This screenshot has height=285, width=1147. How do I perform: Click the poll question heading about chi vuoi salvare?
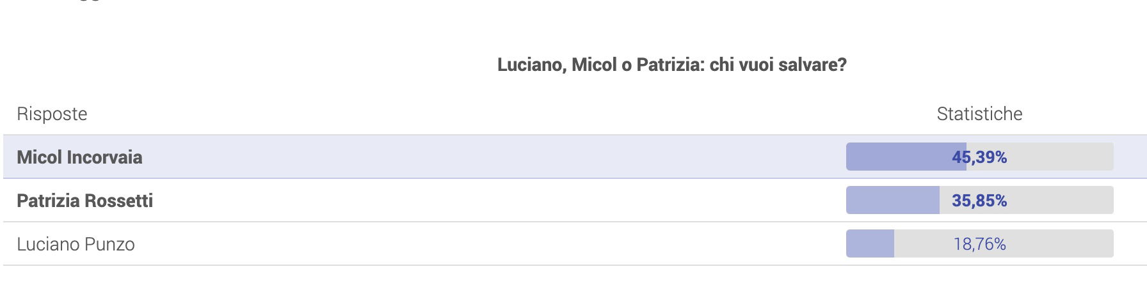[672, 65]
